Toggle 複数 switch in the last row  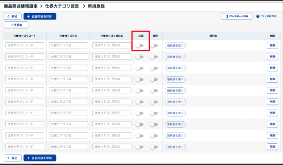tap(154, 147)
